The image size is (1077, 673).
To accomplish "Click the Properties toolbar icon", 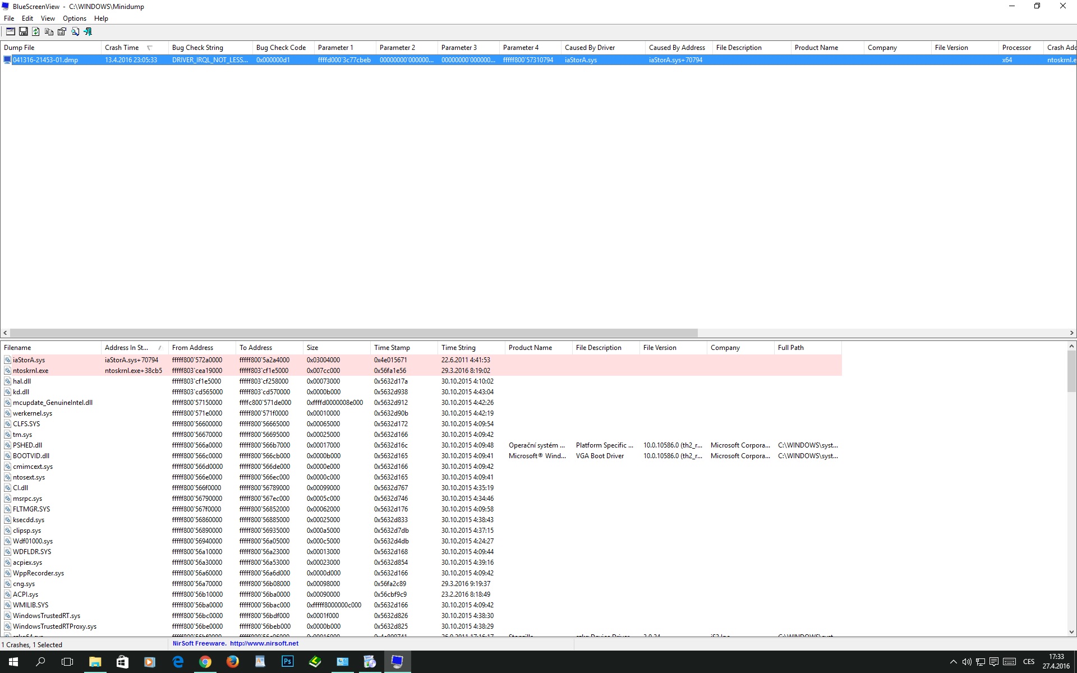I will 62,32.
